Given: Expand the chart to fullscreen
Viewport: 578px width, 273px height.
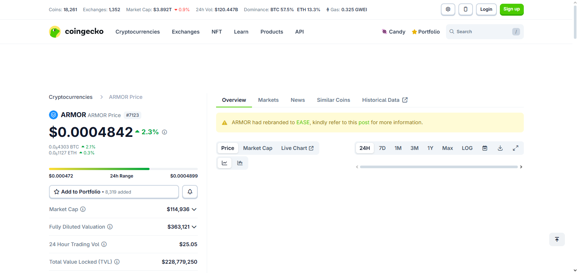Looking at the screenshot, I should (516, 148).
